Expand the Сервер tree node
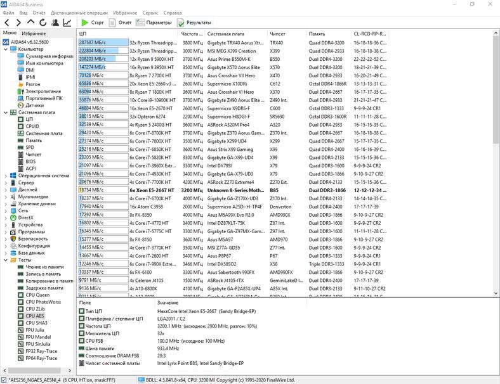Screen dimensions: 500x384 tap(6, 182)
